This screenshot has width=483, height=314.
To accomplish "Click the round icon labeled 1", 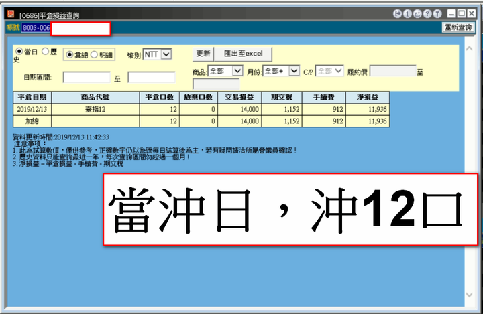I will [x=407, y=13].
